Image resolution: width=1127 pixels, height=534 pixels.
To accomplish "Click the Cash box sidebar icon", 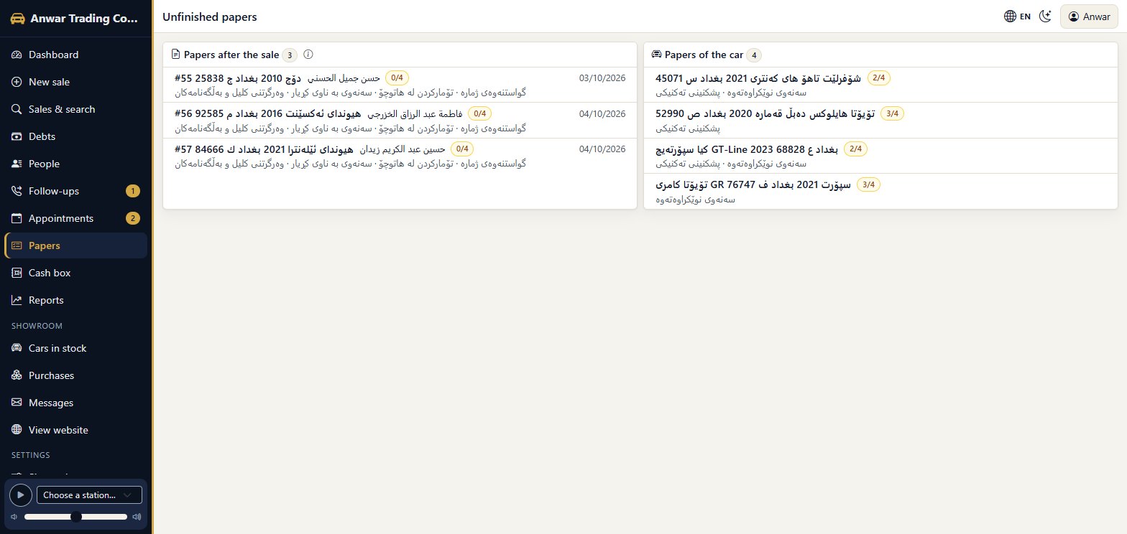I will point(17,273).
